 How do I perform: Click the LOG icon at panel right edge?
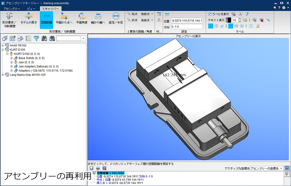tap(287, 168)
